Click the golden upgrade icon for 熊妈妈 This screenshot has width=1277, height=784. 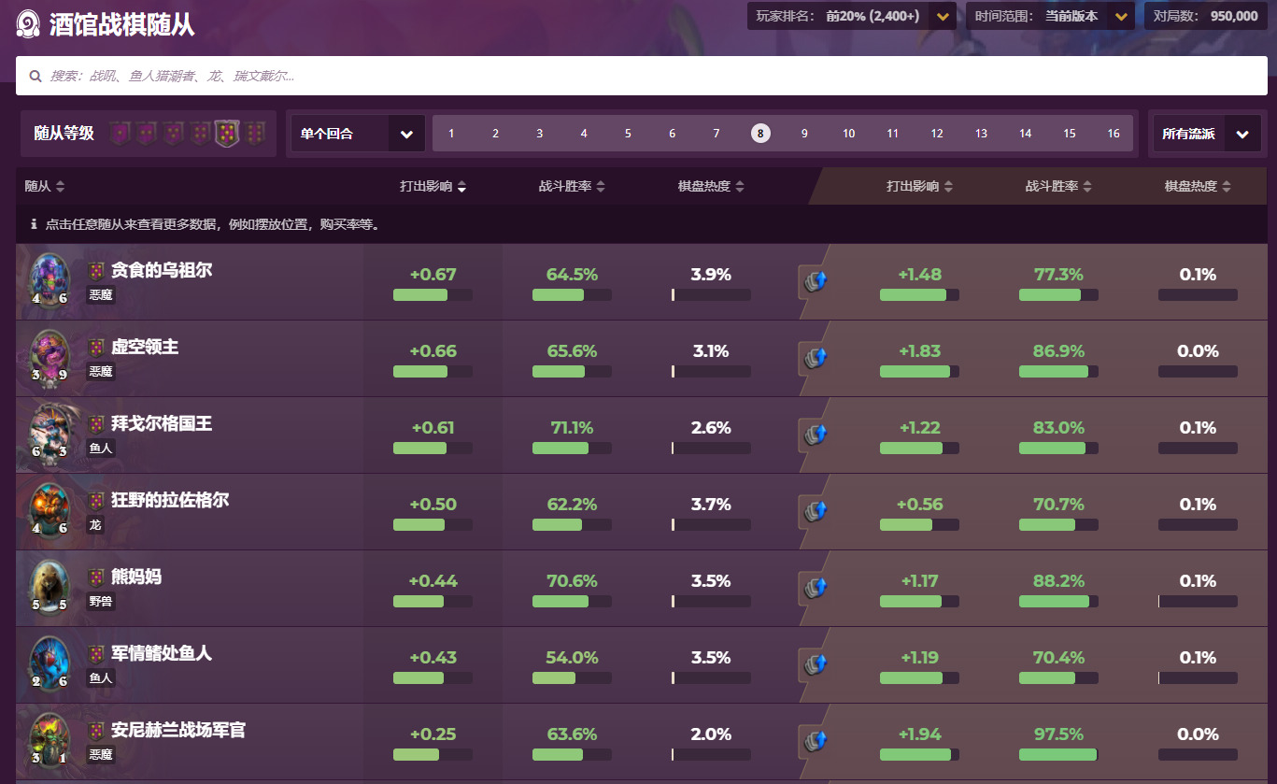(x=815, y=588)
